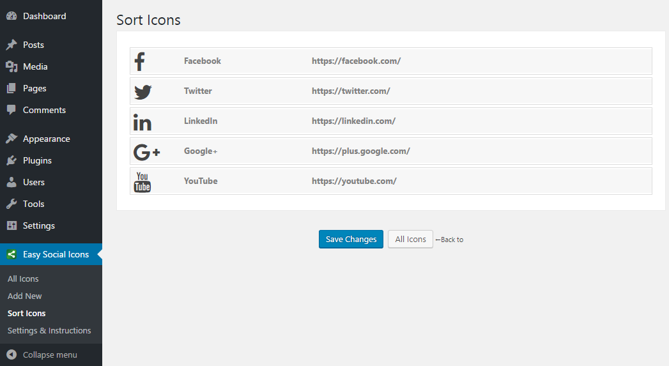Open All Icons submenu link
The height and width of the screenshot is (366, 669).
(x=23, y=278)
